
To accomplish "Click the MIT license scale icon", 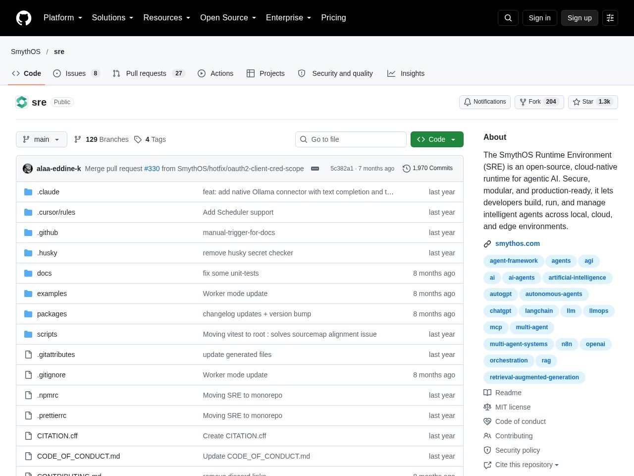I will tap(487, 407).
